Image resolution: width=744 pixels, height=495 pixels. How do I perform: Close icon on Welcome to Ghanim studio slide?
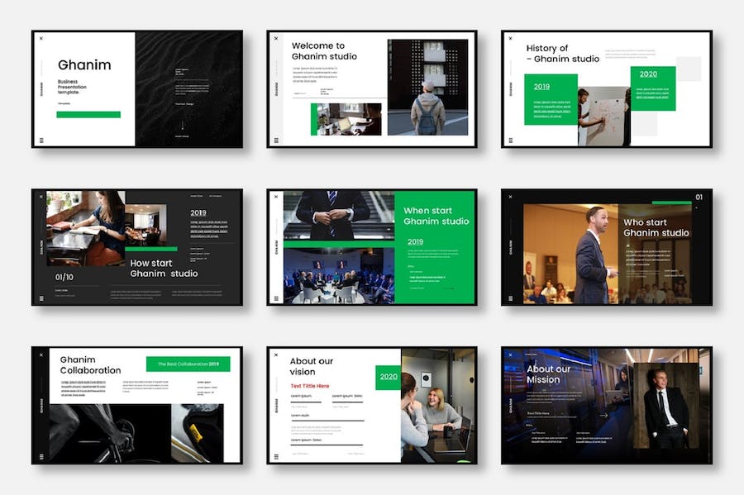(276, 38)
